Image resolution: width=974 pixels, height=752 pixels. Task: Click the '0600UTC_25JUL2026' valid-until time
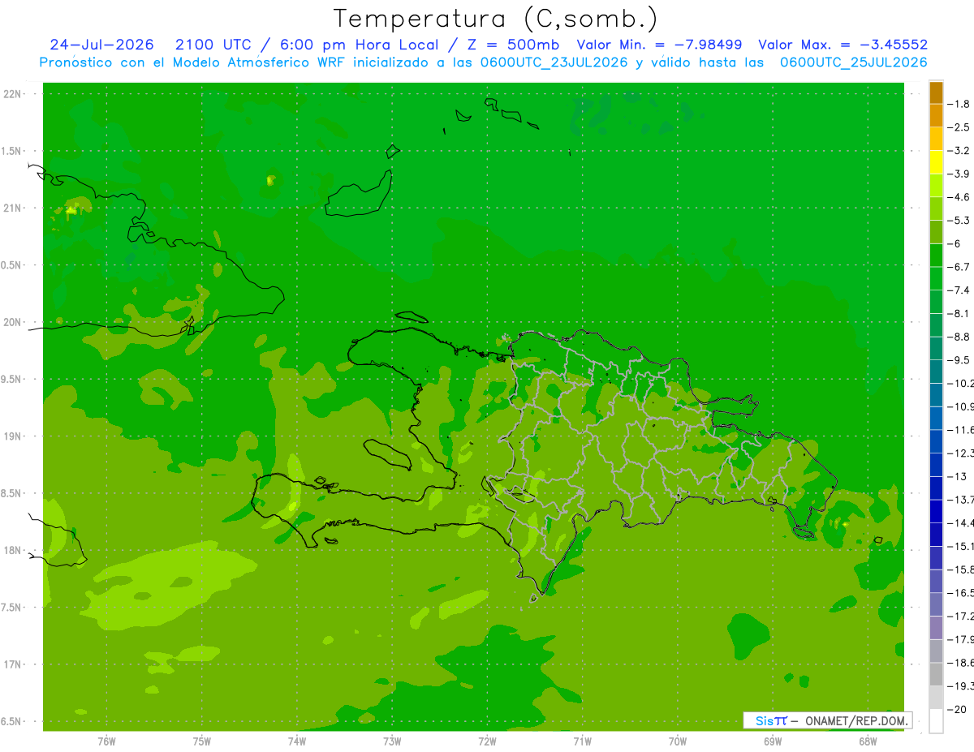pyautogui.click(x=854, y=62)
